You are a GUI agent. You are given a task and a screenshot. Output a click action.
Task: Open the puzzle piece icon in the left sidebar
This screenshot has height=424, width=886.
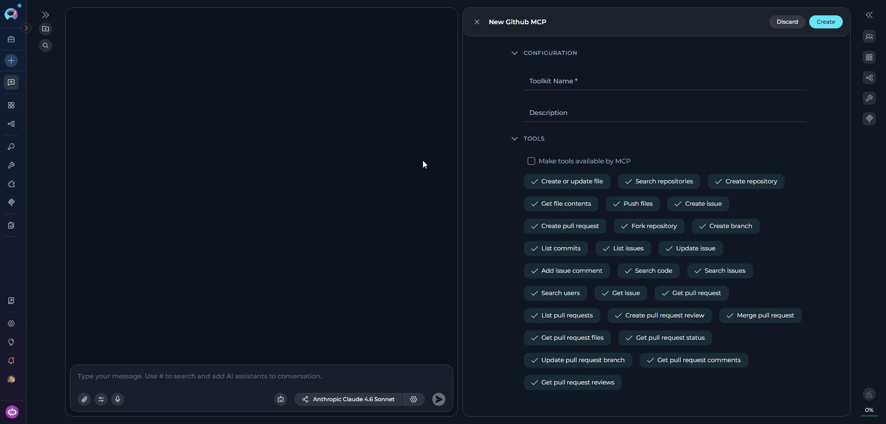(11, 184)
